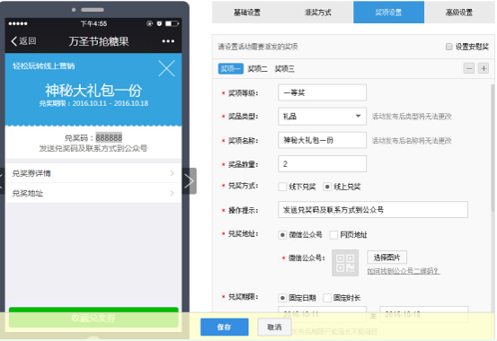Select 固定日期 redeem period
Image resolution: width=497 pixels, height=341 pixels.
tap(282, 298)
